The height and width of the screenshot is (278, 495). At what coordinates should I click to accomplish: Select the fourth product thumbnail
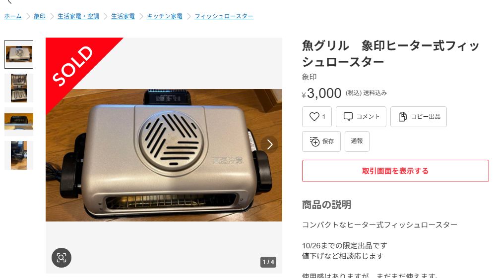tap(19, 155)
